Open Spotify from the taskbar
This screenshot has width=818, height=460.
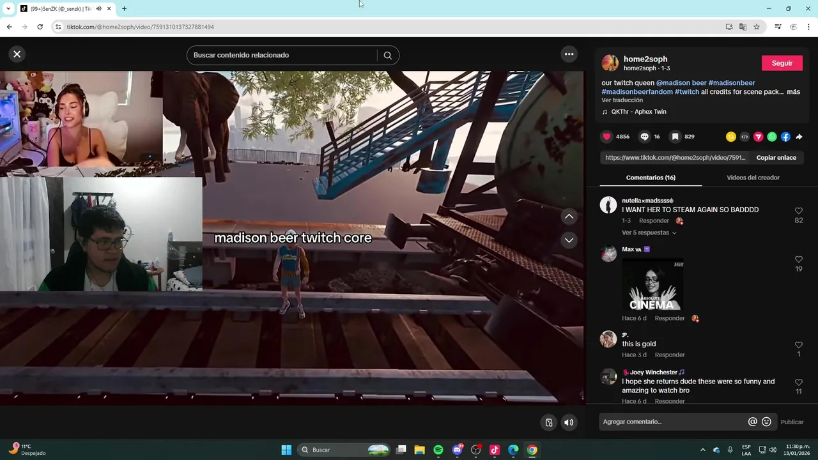tap(438, 450)
